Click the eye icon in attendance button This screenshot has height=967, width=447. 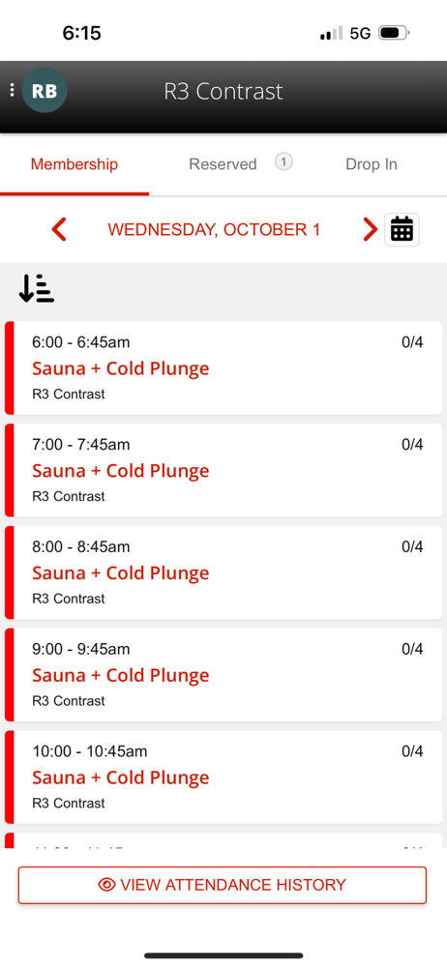[x=106, y=885]
